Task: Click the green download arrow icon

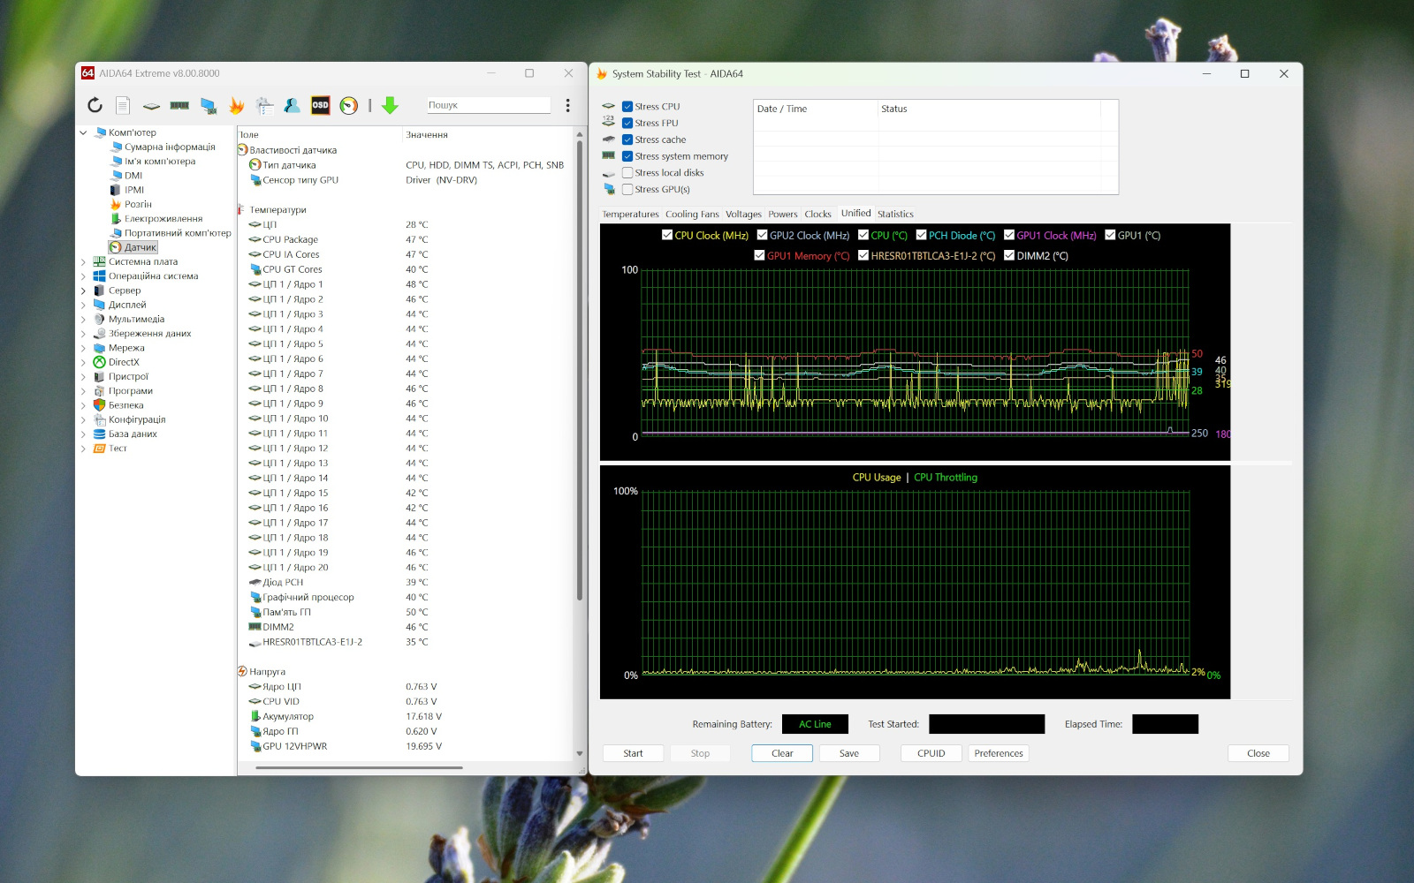Action: pyautogui.click(x=390, y=106)
